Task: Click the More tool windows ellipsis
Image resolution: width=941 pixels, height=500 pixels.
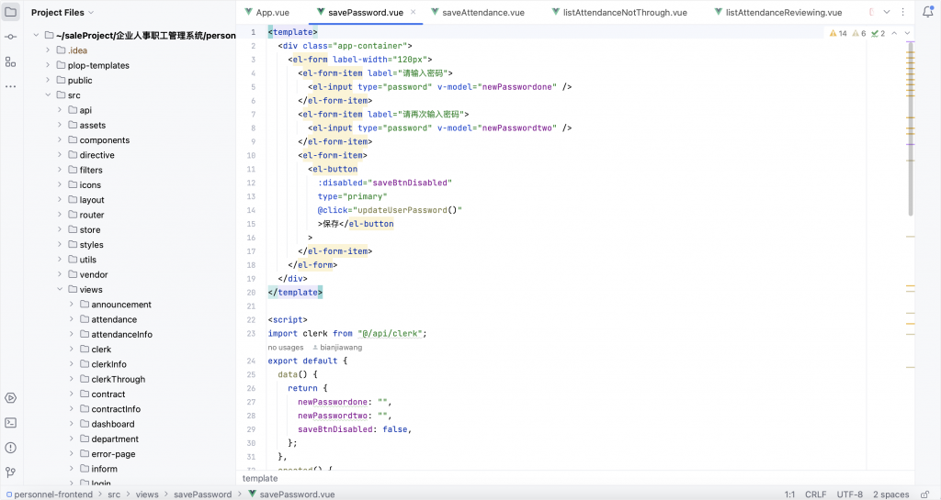Action: 10,86
